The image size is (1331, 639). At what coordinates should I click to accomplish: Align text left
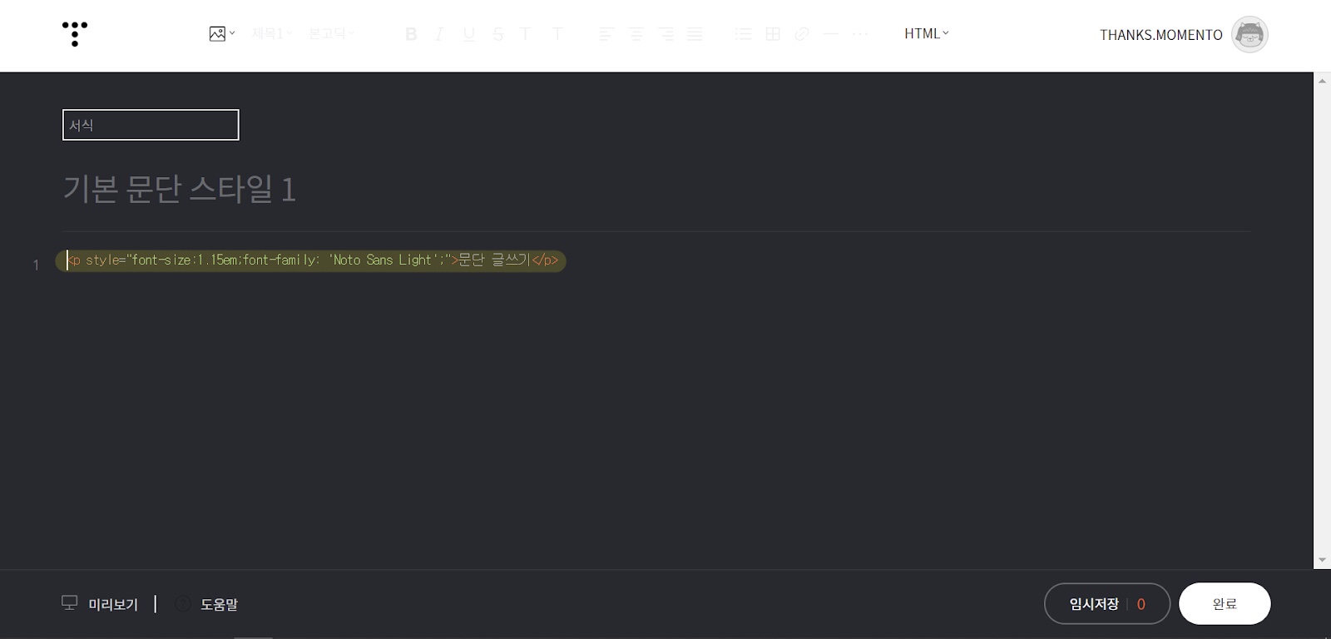(606, 34)
